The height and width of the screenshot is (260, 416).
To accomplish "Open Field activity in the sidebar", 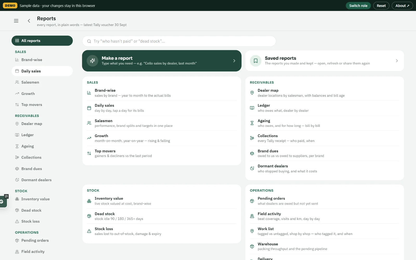I will (x=42, y=252).
